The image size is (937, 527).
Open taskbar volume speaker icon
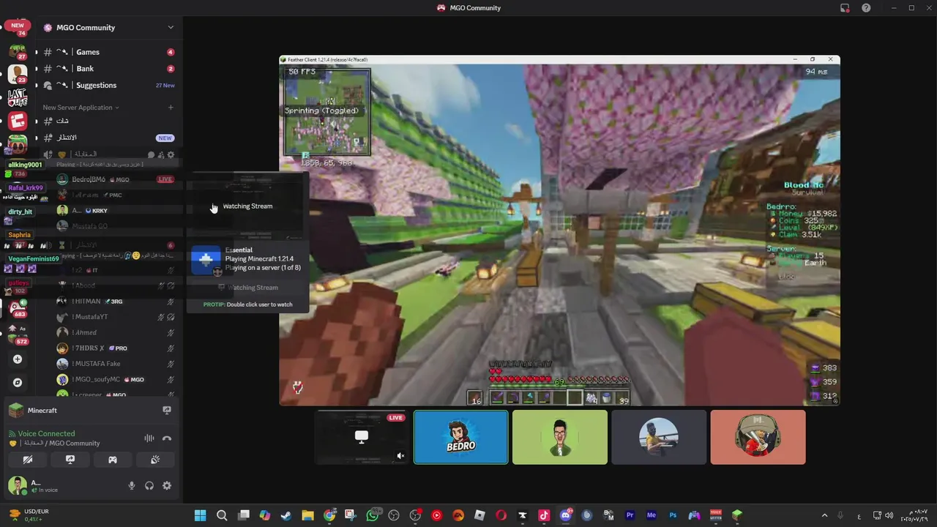tap(888, 515)
